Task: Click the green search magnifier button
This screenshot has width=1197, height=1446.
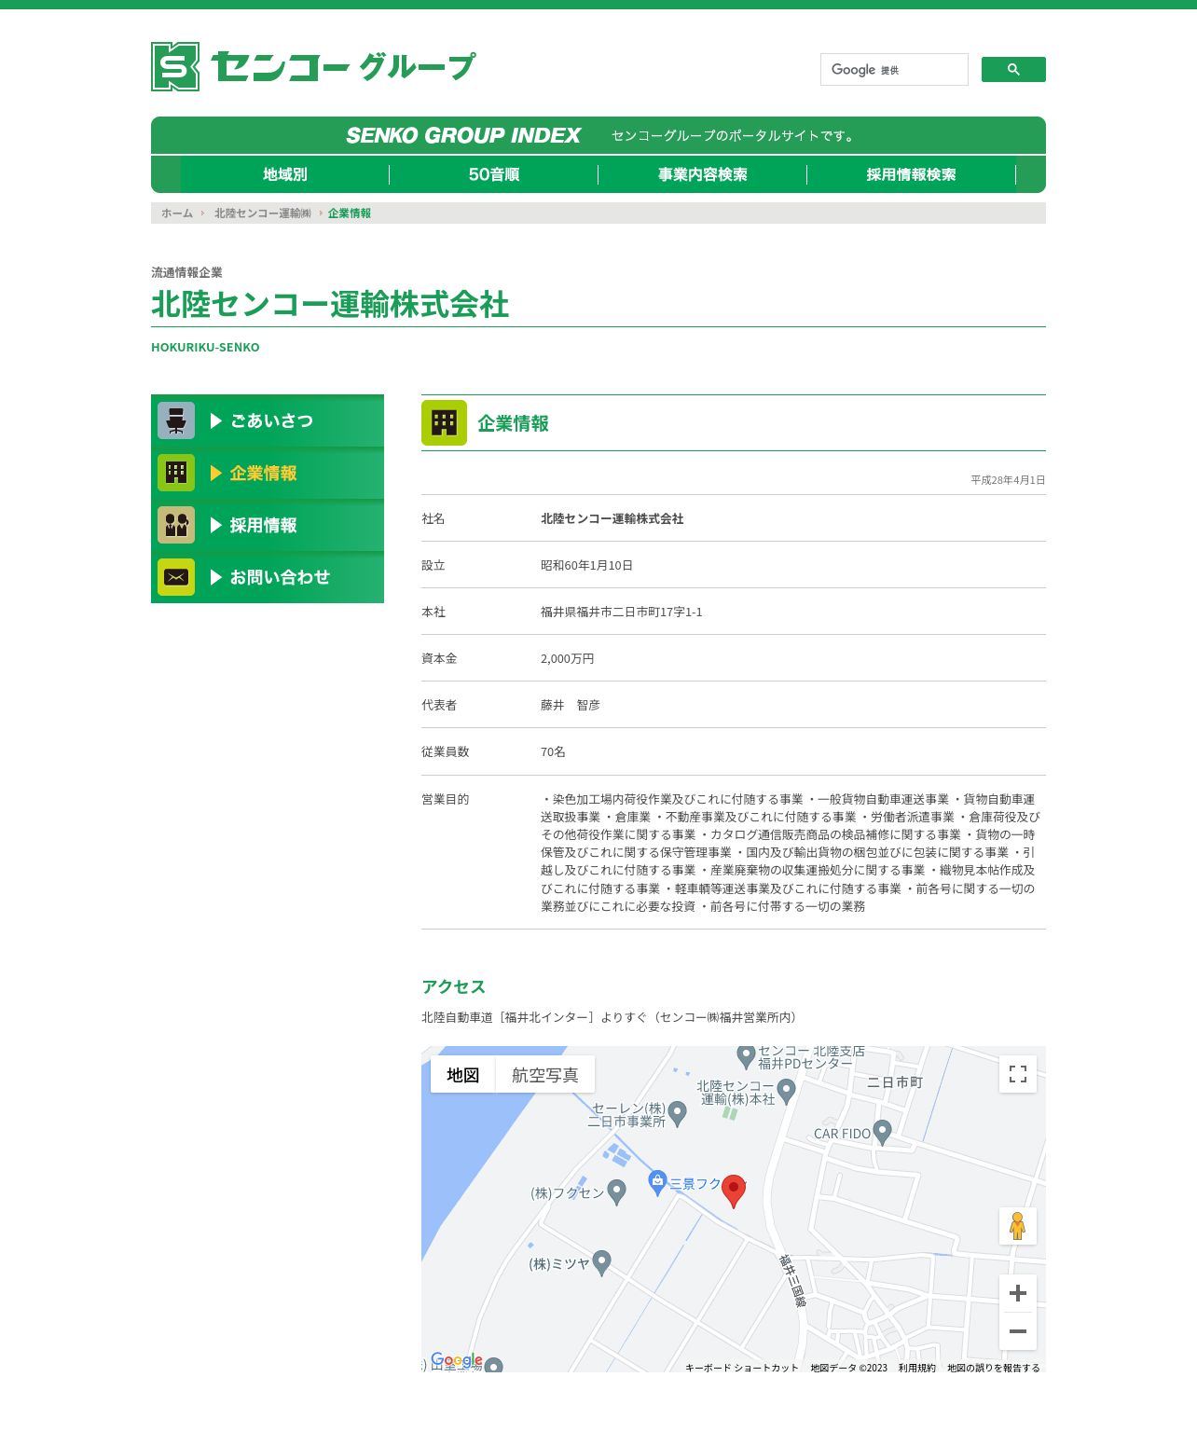Action: point(1013,70)
